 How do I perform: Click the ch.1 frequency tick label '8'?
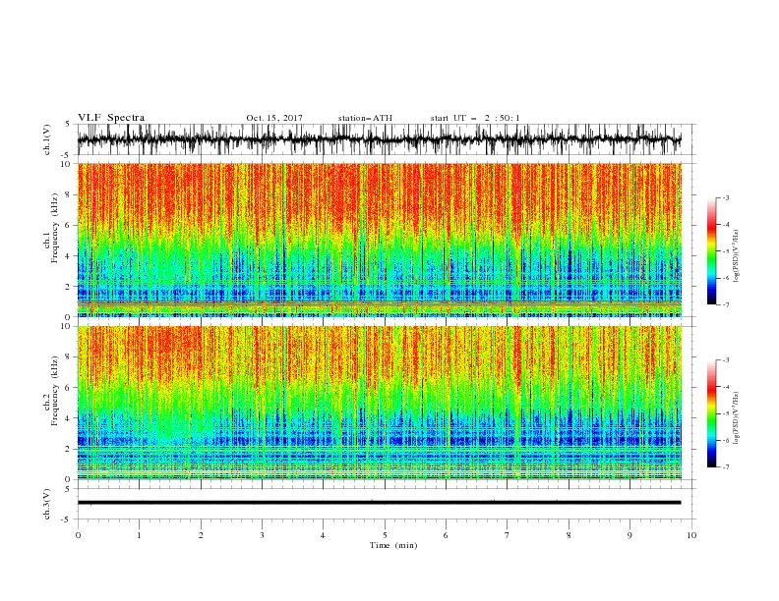point(68,194)
